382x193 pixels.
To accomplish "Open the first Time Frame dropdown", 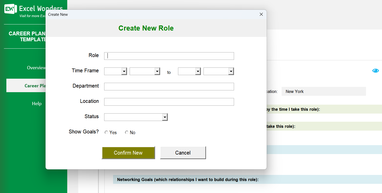I will (124, 71).
